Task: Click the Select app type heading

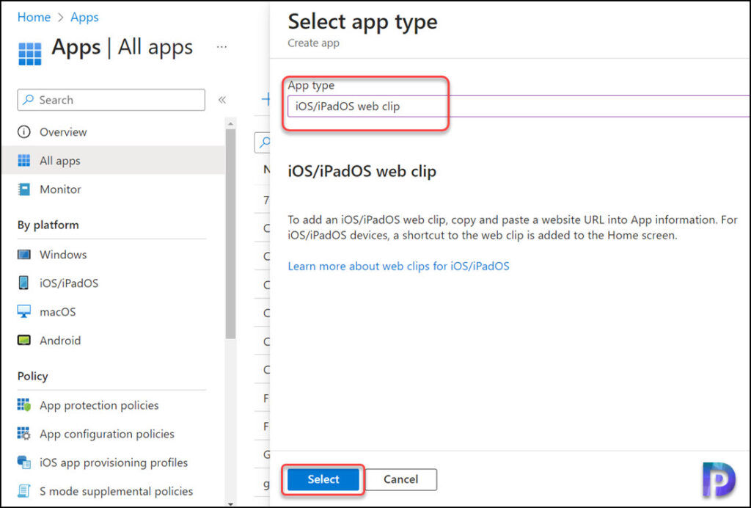Action: [362, 21]
